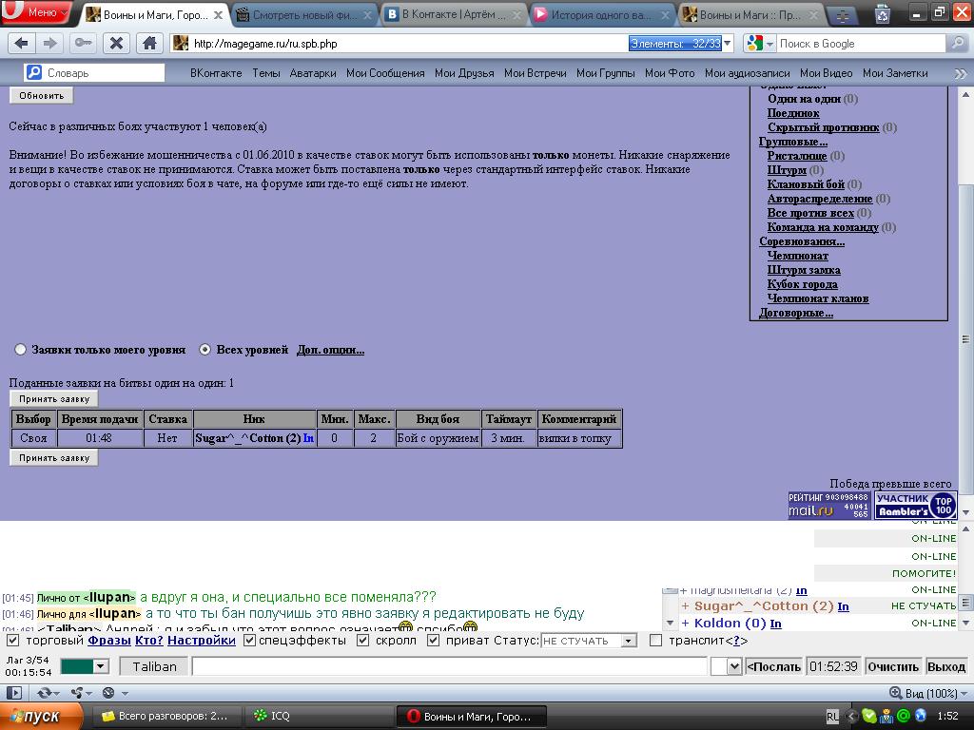Click the Обновить button
This screenshot has height=730, width=974.
click(42, 96)
